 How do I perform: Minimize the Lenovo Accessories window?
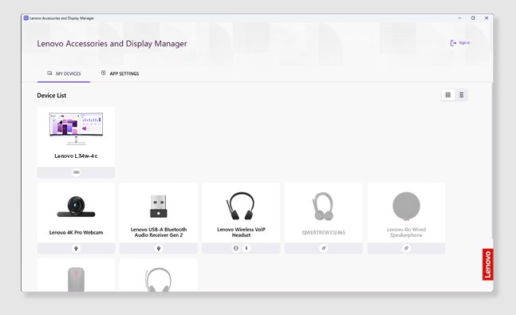point(459,18)
